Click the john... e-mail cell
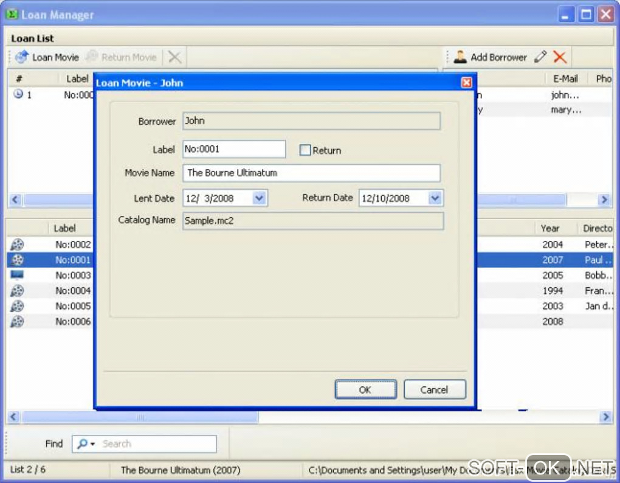The image size is (620, 483). pos(565,95)
